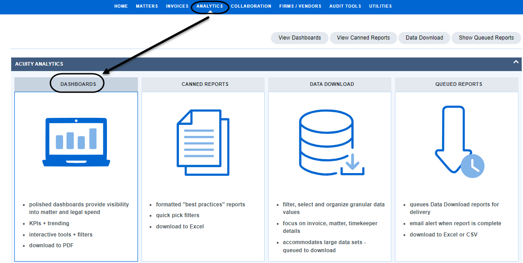Click the Data Download pill button
This screenshot has width=523, height=263.
pyautogui.click(x=424, y=38)
